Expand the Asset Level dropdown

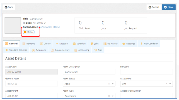click(170, 84)
